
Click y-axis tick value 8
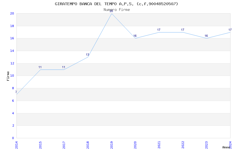pos(13,88)
